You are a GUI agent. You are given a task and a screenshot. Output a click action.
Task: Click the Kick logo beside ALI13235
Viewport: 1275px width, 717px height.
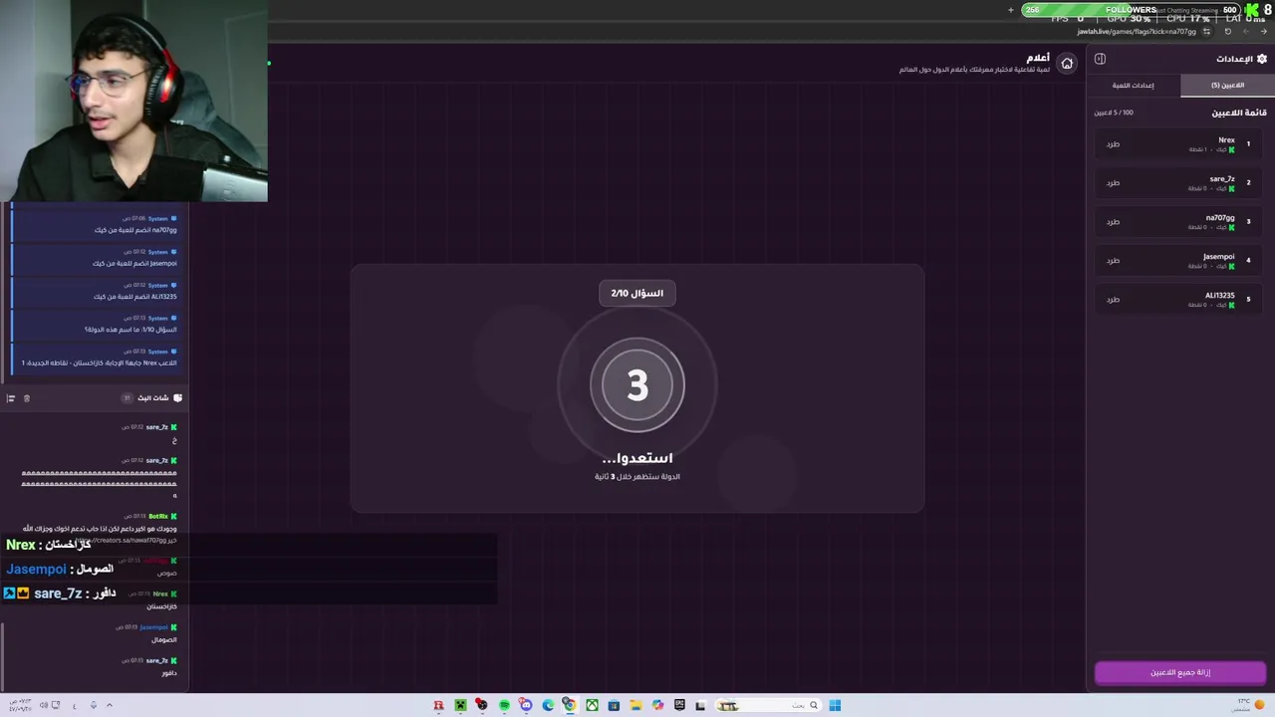click(1232, 305)
